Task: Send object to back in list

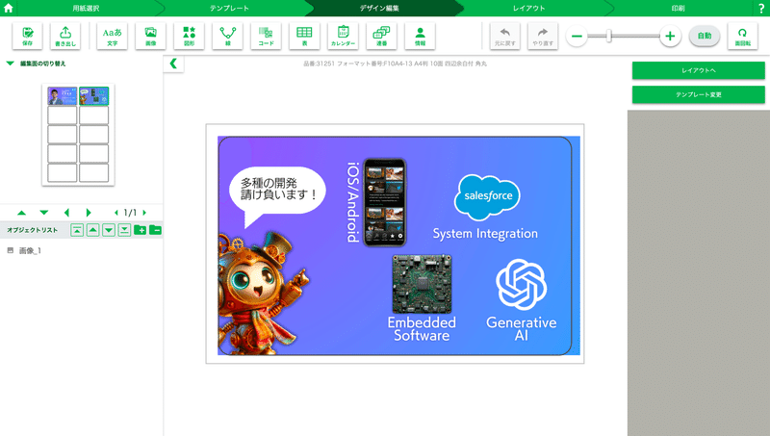Action: (124, 230)
